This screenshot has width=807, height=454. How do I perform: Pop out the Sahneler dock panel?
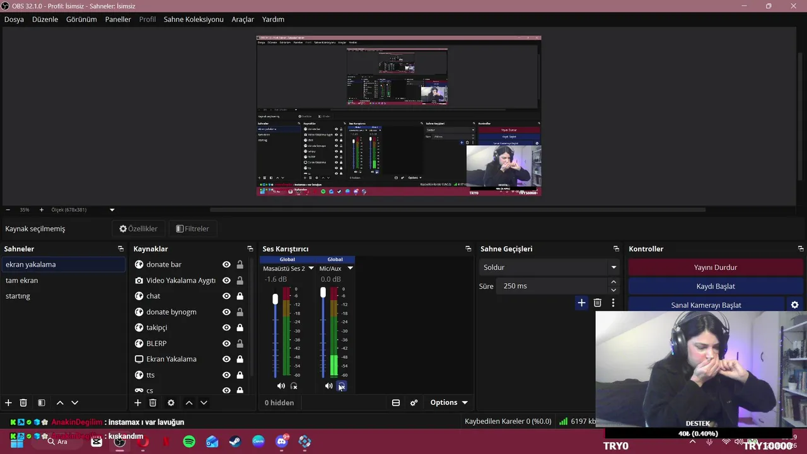(120, 249)
